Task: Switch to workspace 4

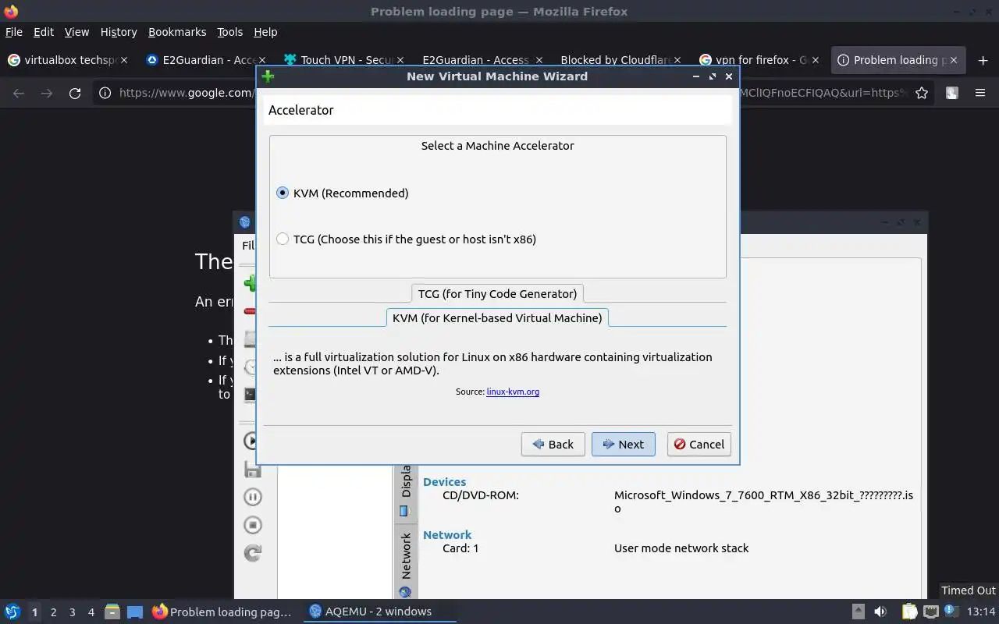Action: [91, 612]
